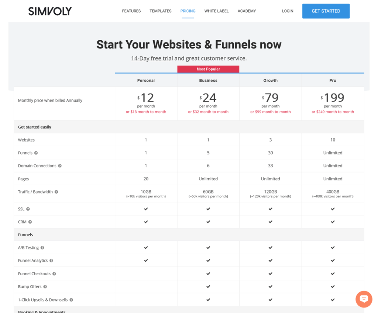Click Business checkmark in 1-Click Upsells row
Viewport: 378px width, 313px height.
point(208,300)
